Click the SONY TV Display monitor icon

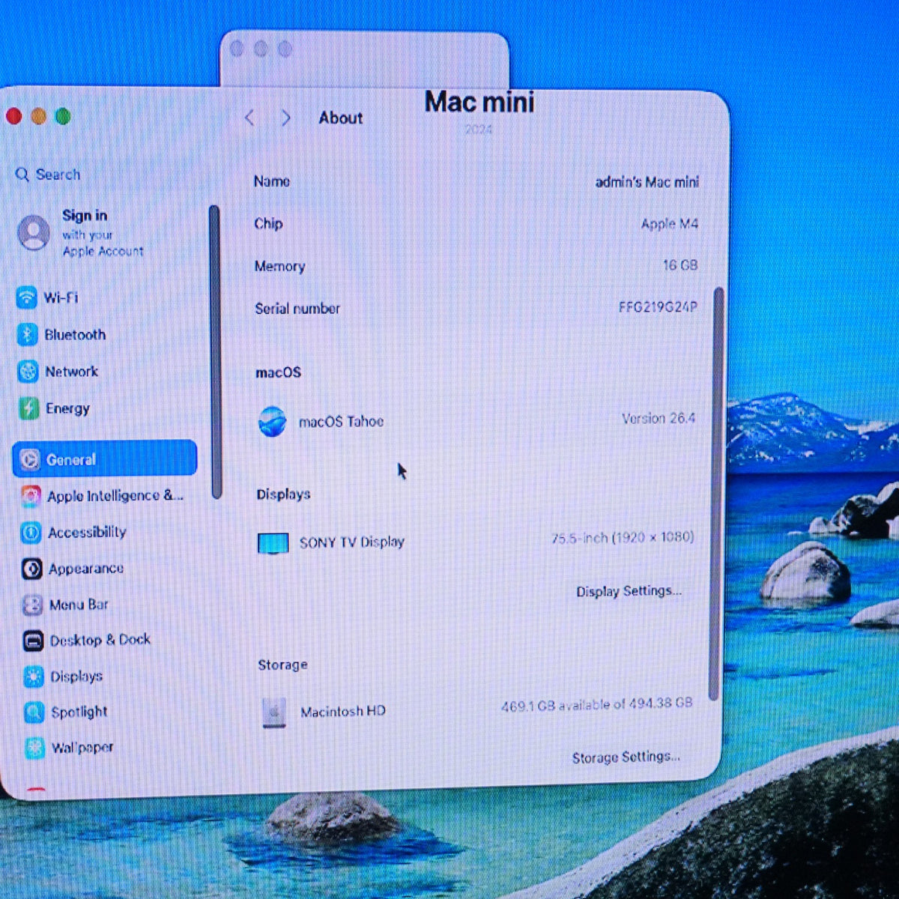click(x=273, y=543)
